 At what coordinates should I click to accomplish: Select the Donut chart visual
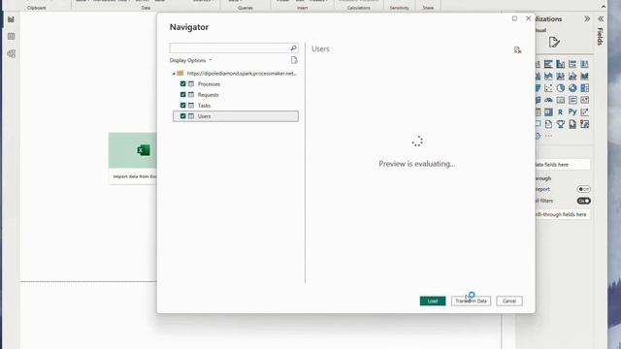click(x=572, y=88)
